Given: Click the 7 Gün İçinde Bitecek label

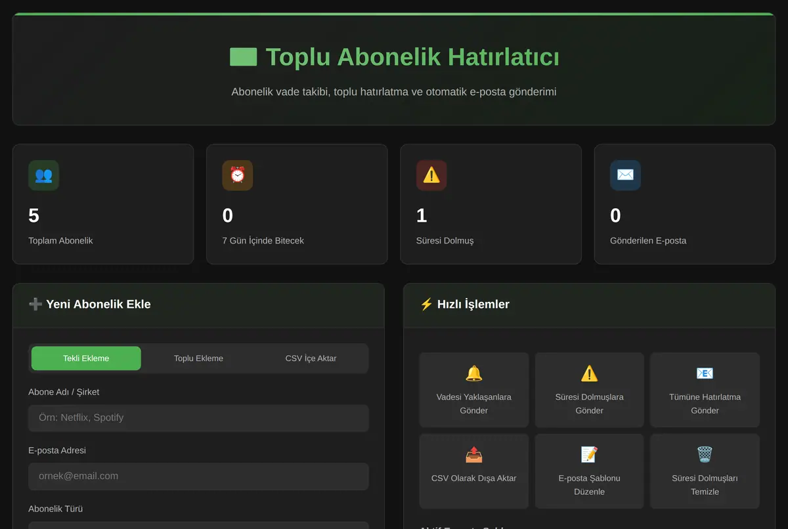Looking at the screenshot, I should click(263, 240).
